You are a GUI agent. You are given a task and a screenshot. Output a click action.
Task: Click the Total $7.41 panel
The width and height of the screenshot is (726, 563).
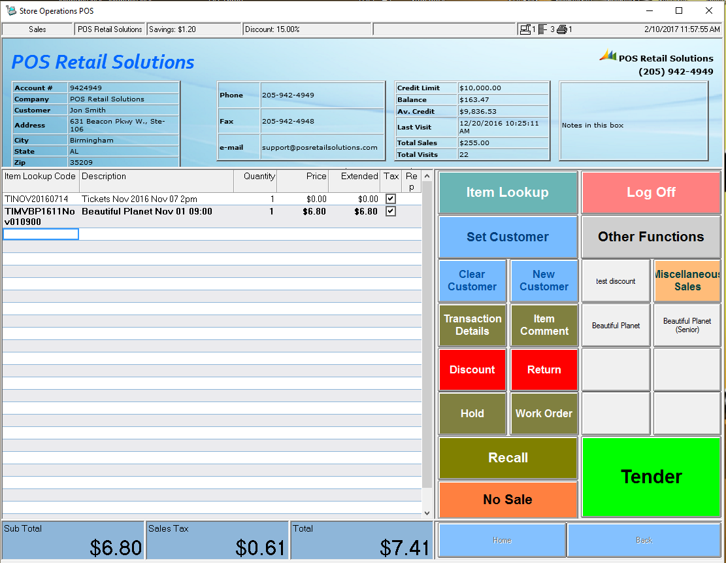(361, 540)
